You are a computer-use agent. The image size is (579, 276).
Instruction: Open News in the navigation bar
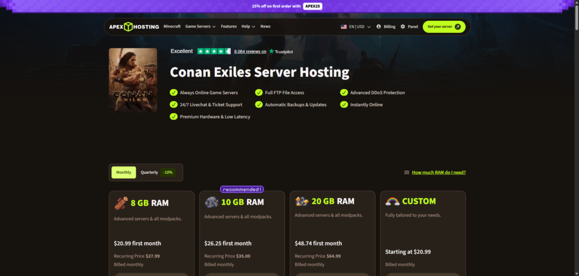[x=265, y=27]
